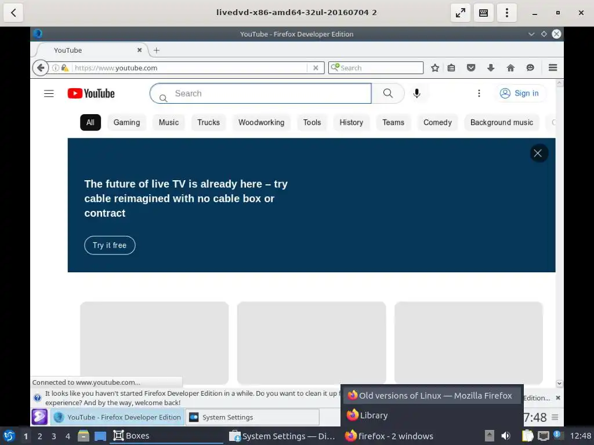Select the Teams filter chip
The height and width of the screenshot is (445, 594).
393,122
